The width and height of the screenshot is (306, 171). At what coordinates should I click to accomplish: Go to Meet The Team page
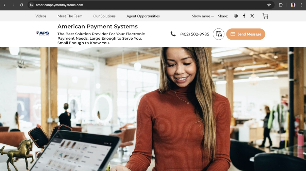tap(70, 16)
